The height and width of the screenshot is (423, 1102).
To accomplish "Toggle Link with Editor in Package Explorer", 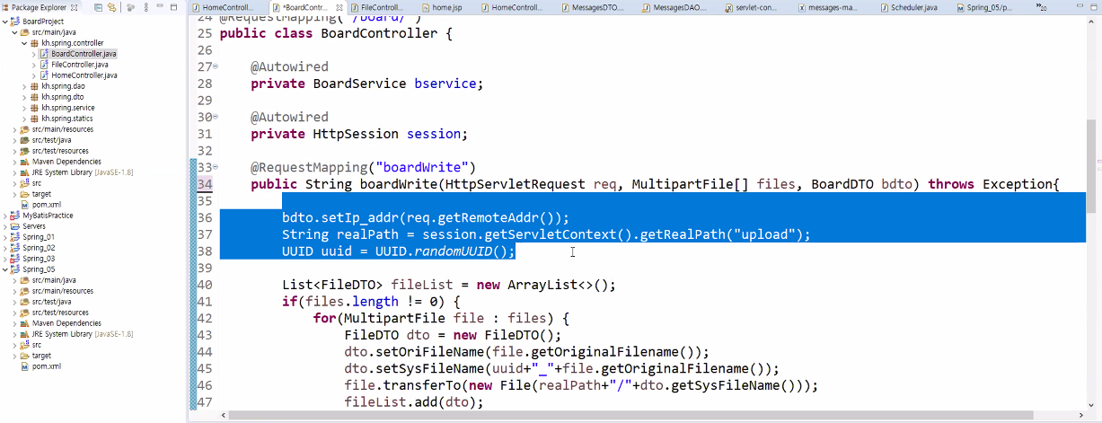I will click(x=111, y=7).
